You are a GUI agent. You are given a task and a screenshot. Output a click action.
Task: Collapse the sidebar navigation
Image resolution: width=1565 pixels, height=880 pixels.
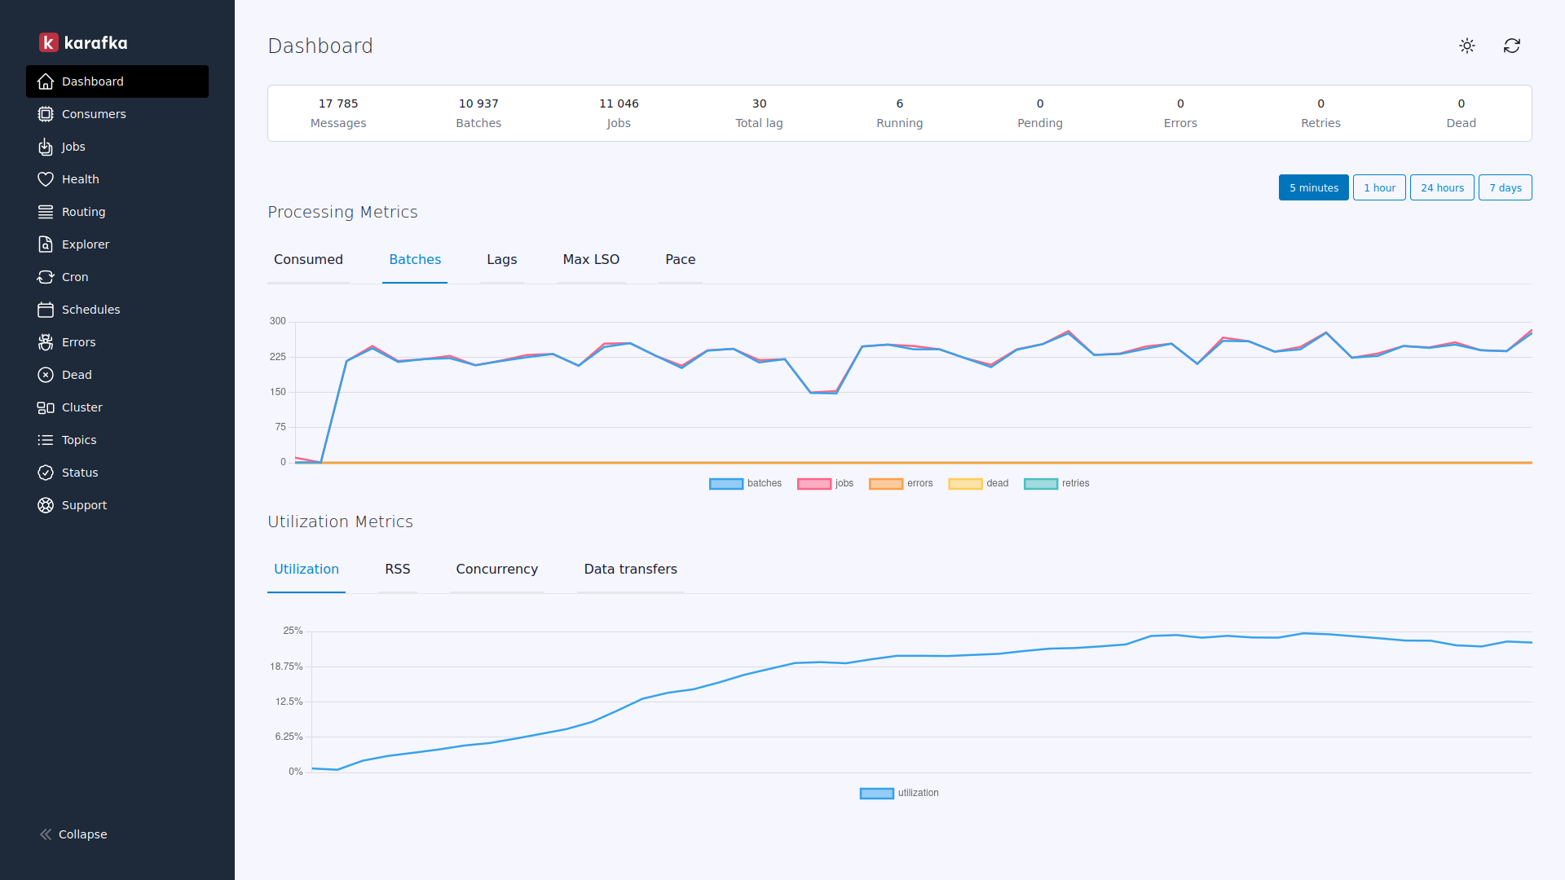[73, 834]
